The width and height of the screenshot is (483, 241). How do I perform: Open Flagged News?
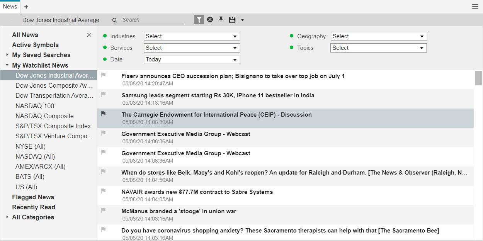pos(33,197)
